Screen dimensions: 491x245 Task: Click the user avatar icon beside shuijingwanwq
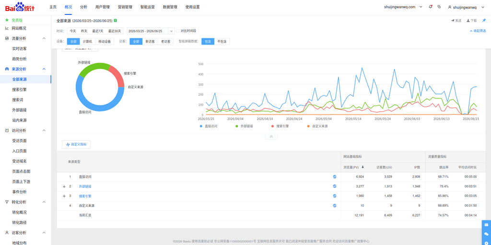(450, 7)
